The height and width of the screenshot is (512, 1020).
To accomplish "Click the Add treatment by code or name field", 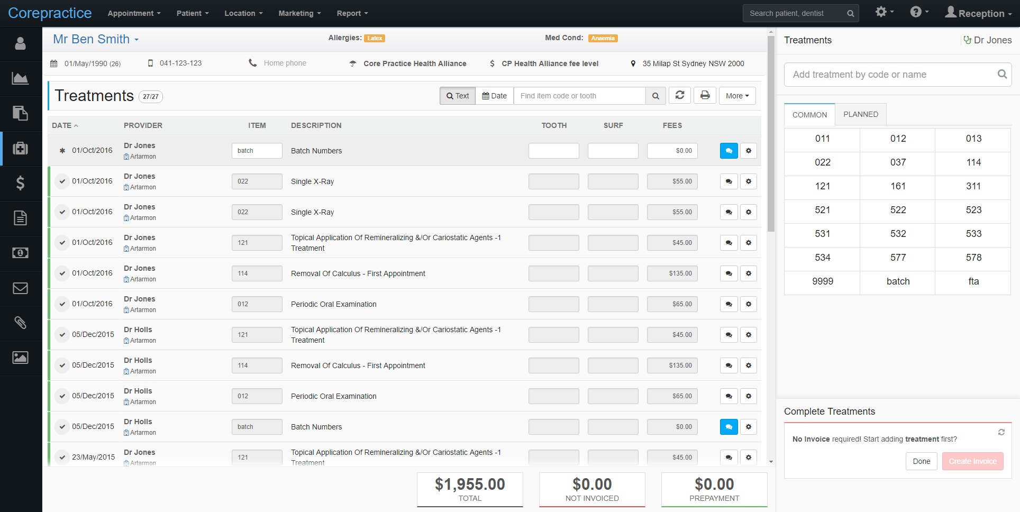I will (891, 75).
